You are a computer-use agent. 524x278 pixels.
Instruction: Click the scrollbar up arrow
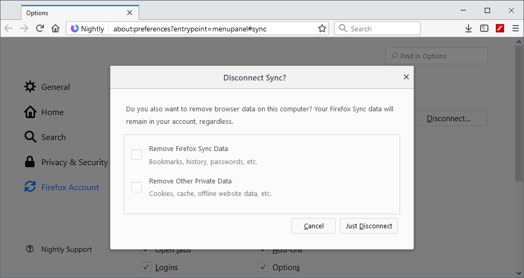tap(519, 42)
